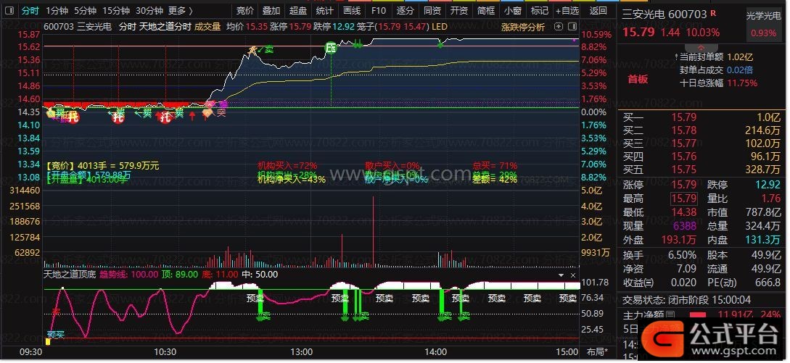790x363 pixels.
Task: Click the R margin-trading badge beside 600703
Action: tap(713, 13)
